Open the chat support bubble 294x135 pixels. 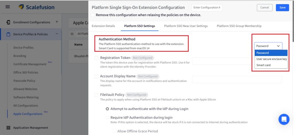[x=284, y=119]
